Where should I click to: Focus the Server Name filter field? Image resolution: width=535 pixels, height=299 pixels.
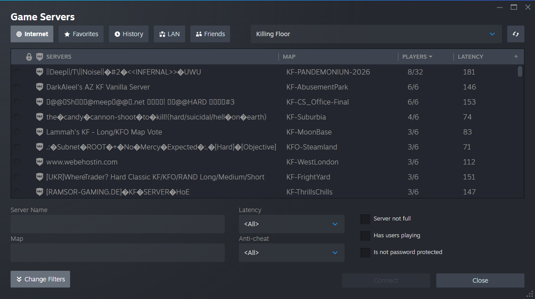click(118, 224)
